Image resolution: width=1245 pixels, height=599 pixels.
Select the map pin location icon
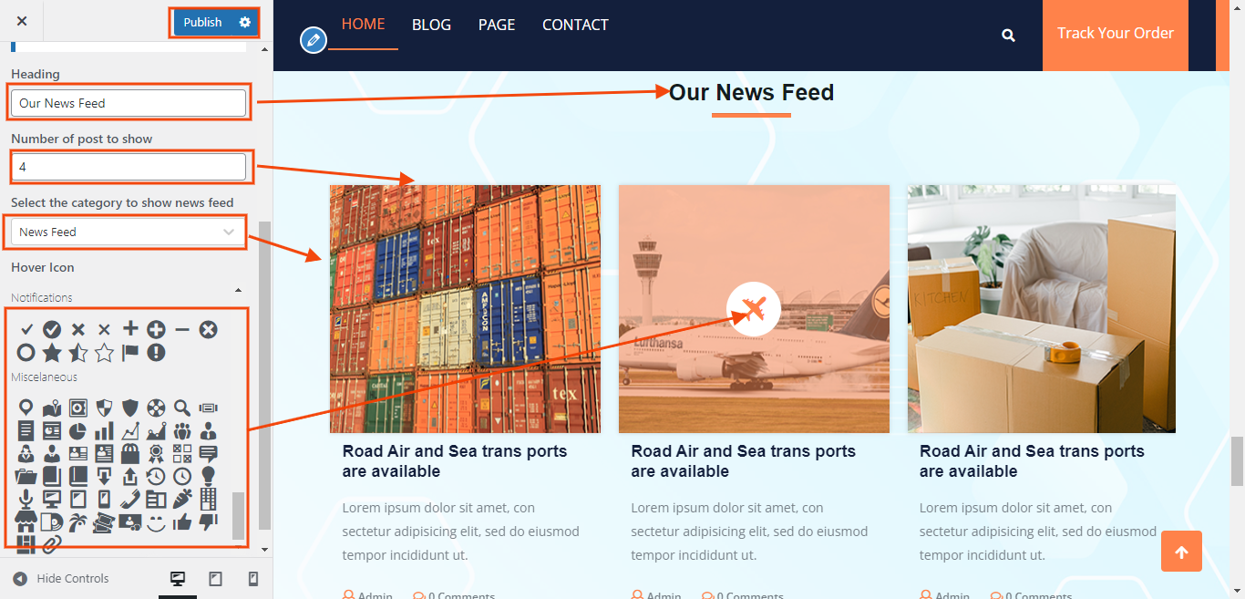[x=26, y=408]
